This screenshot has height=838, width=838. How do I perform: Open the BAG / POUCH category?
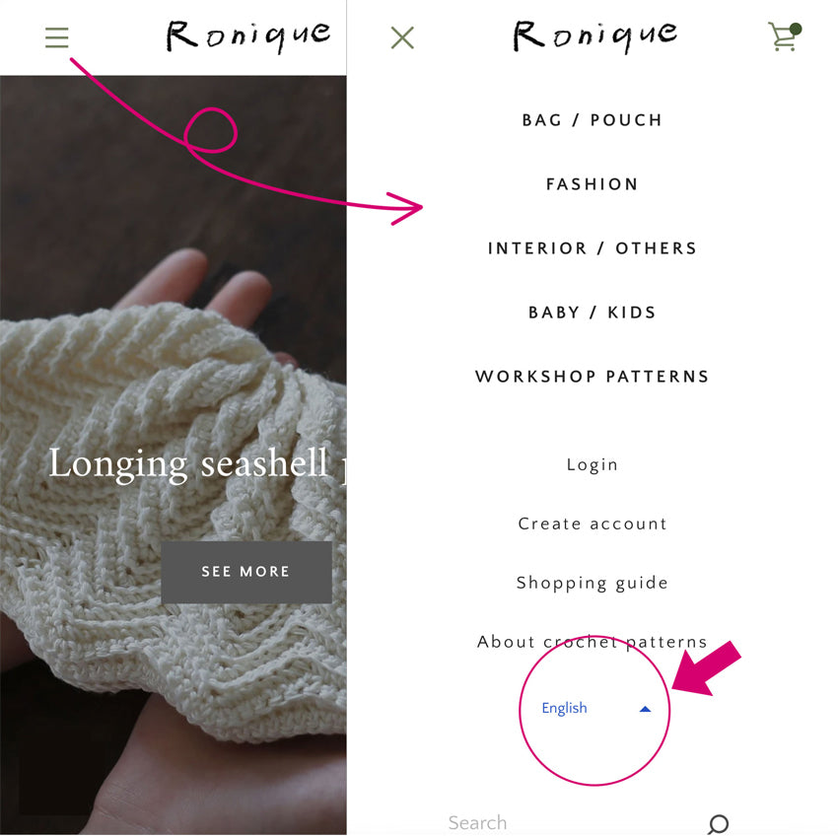593,120
